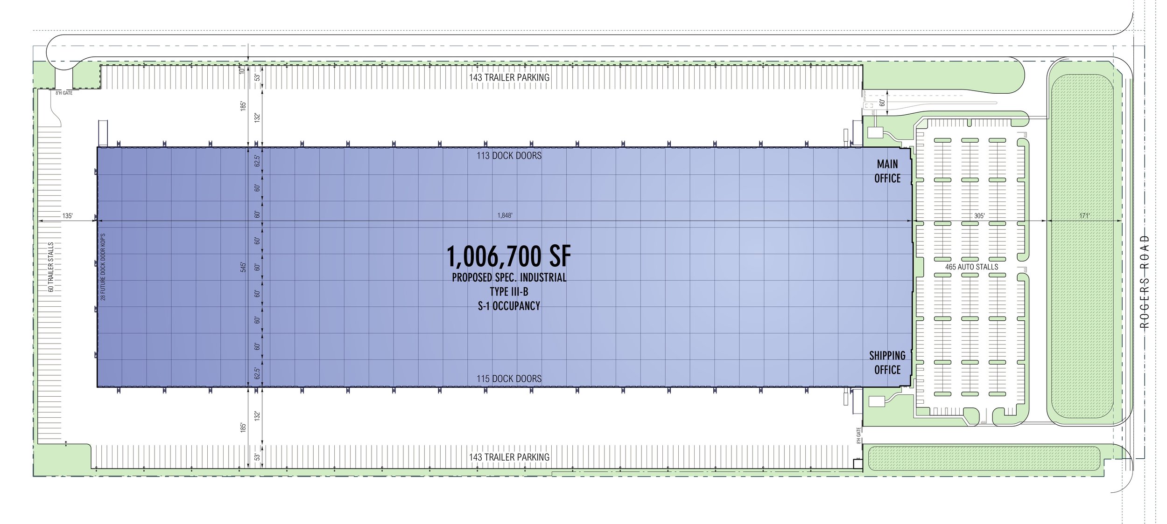Click the 545' building width dimension

coord(243,267)
